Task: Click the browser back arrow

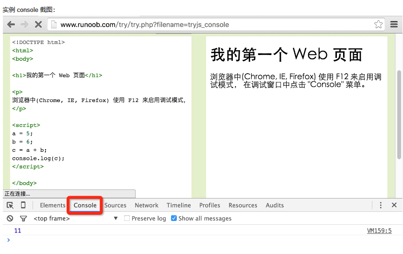Action: click(x=11, y=24)
